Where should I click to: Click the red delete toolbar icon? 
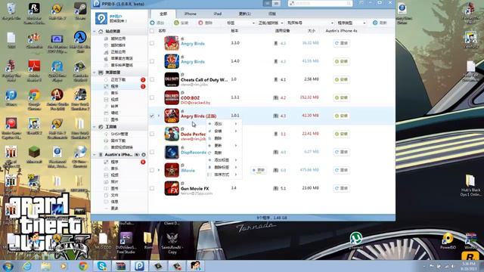pyautogui.click(x=200, y=23)
